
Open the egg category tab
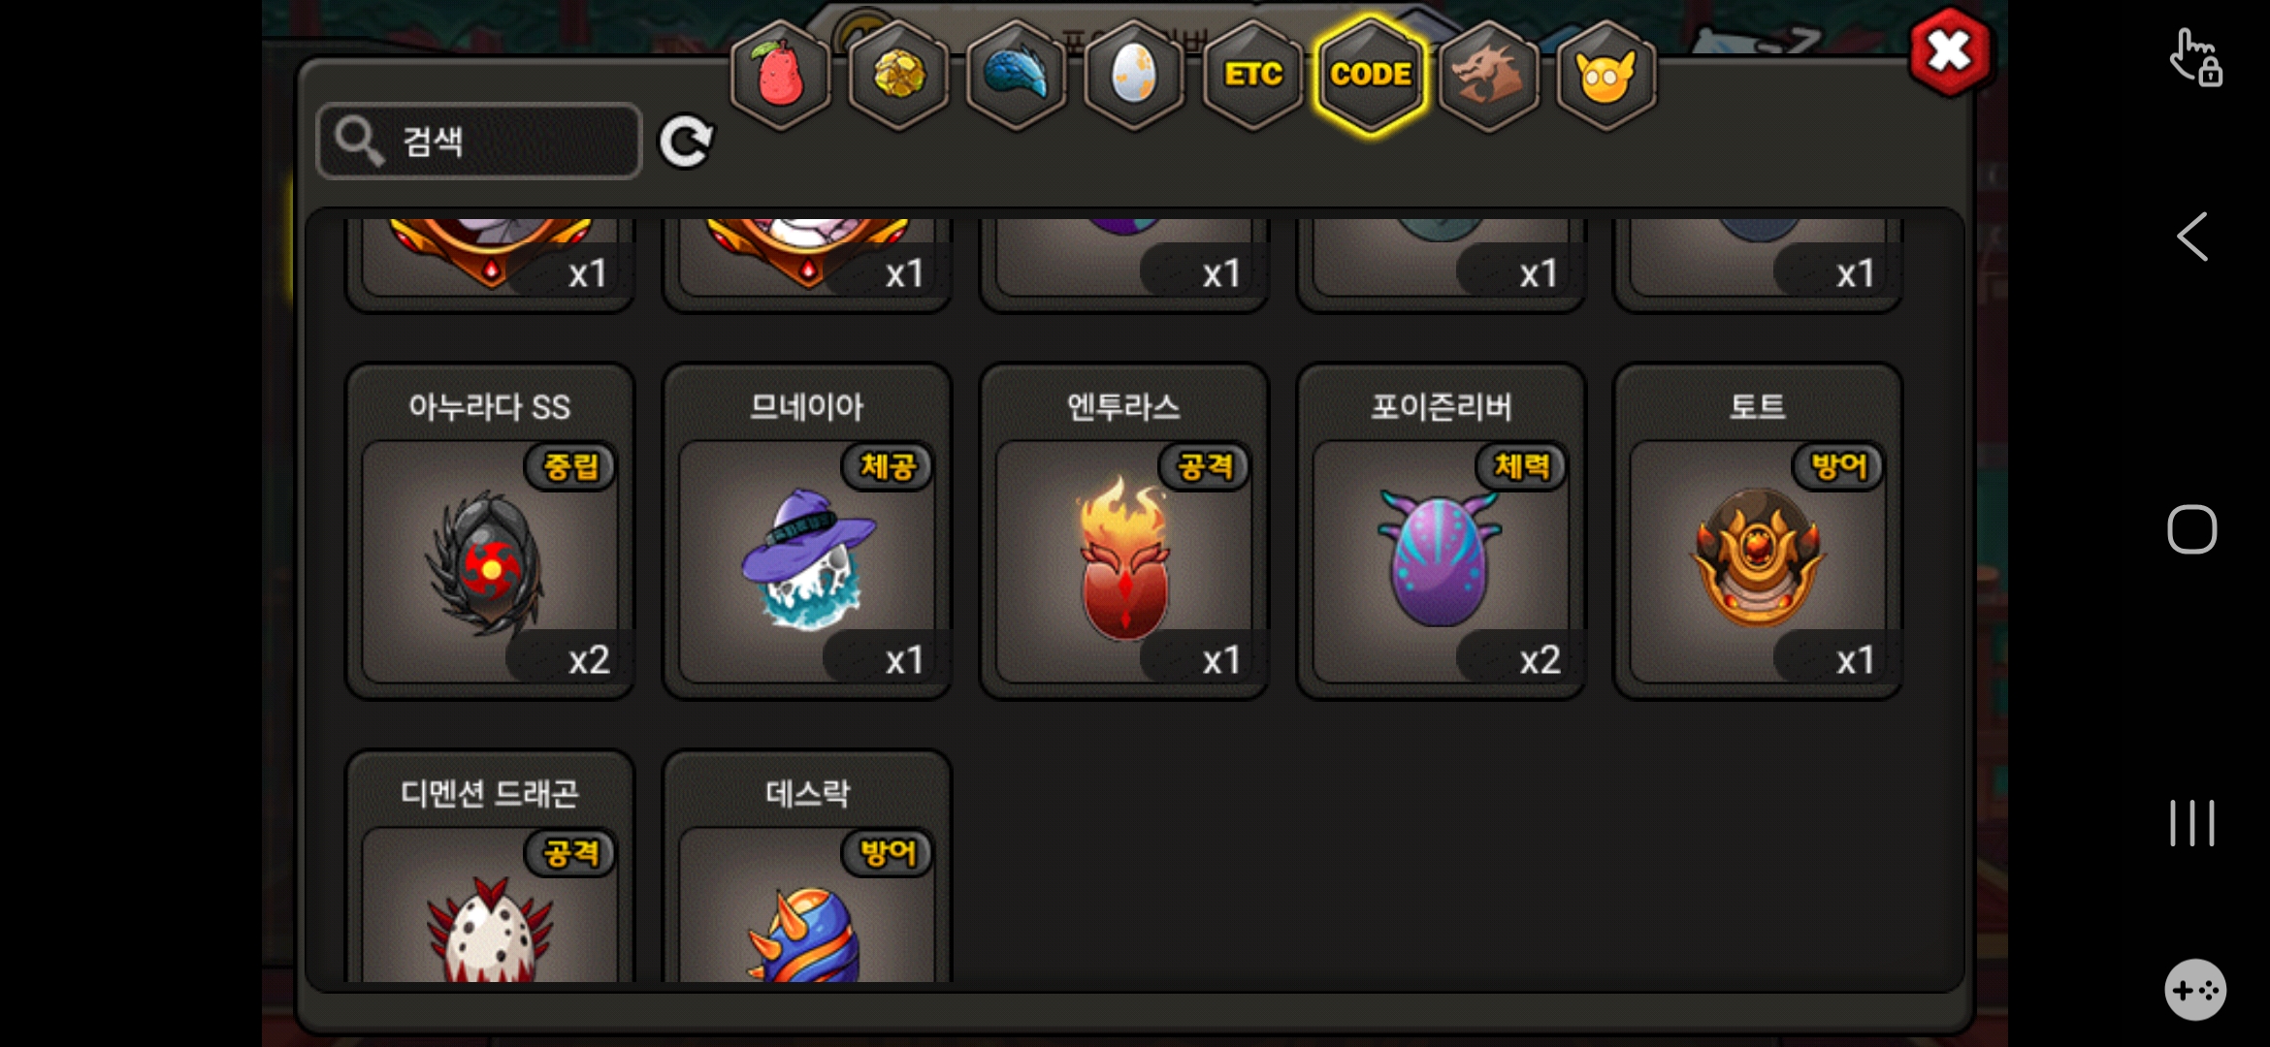(x=1134, y=76)
